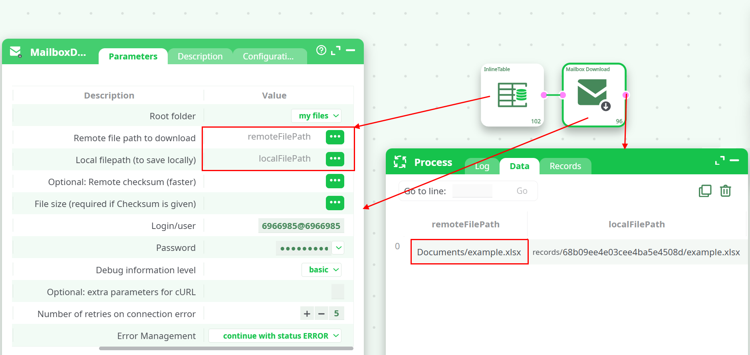Switch to the Records tab
The image size is (750, 355).
[565, 166]
